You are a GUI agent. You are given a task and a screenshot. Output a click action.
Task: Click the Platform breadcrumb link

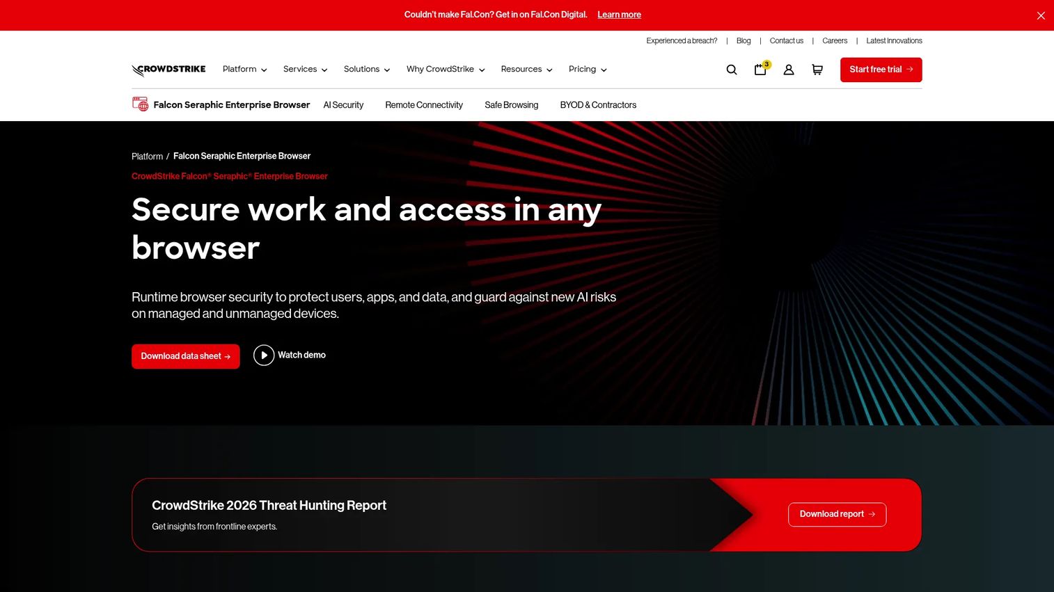pos(147,157)
